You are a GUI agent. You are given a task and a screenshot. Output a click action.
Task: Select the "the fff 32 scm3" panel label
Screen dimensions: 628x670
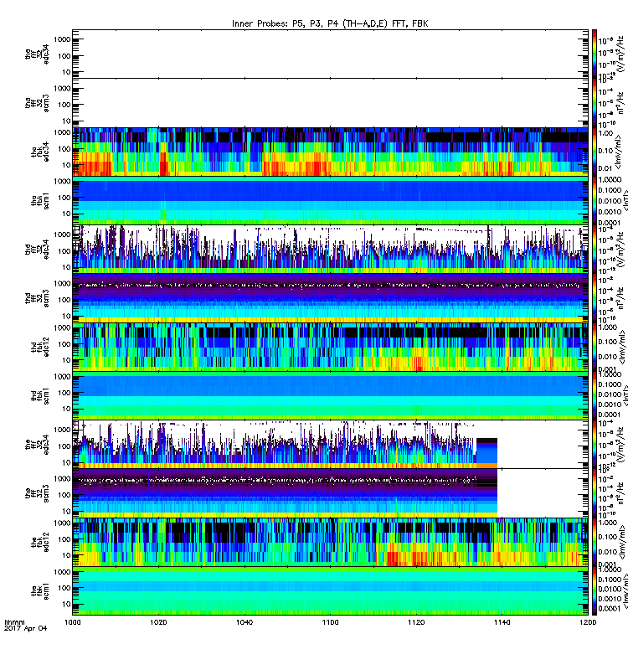point(37,493)
